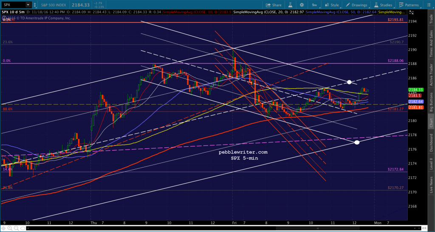Open chart settings gear icon
Screen dimensions: 435x232
click(302, 5)
